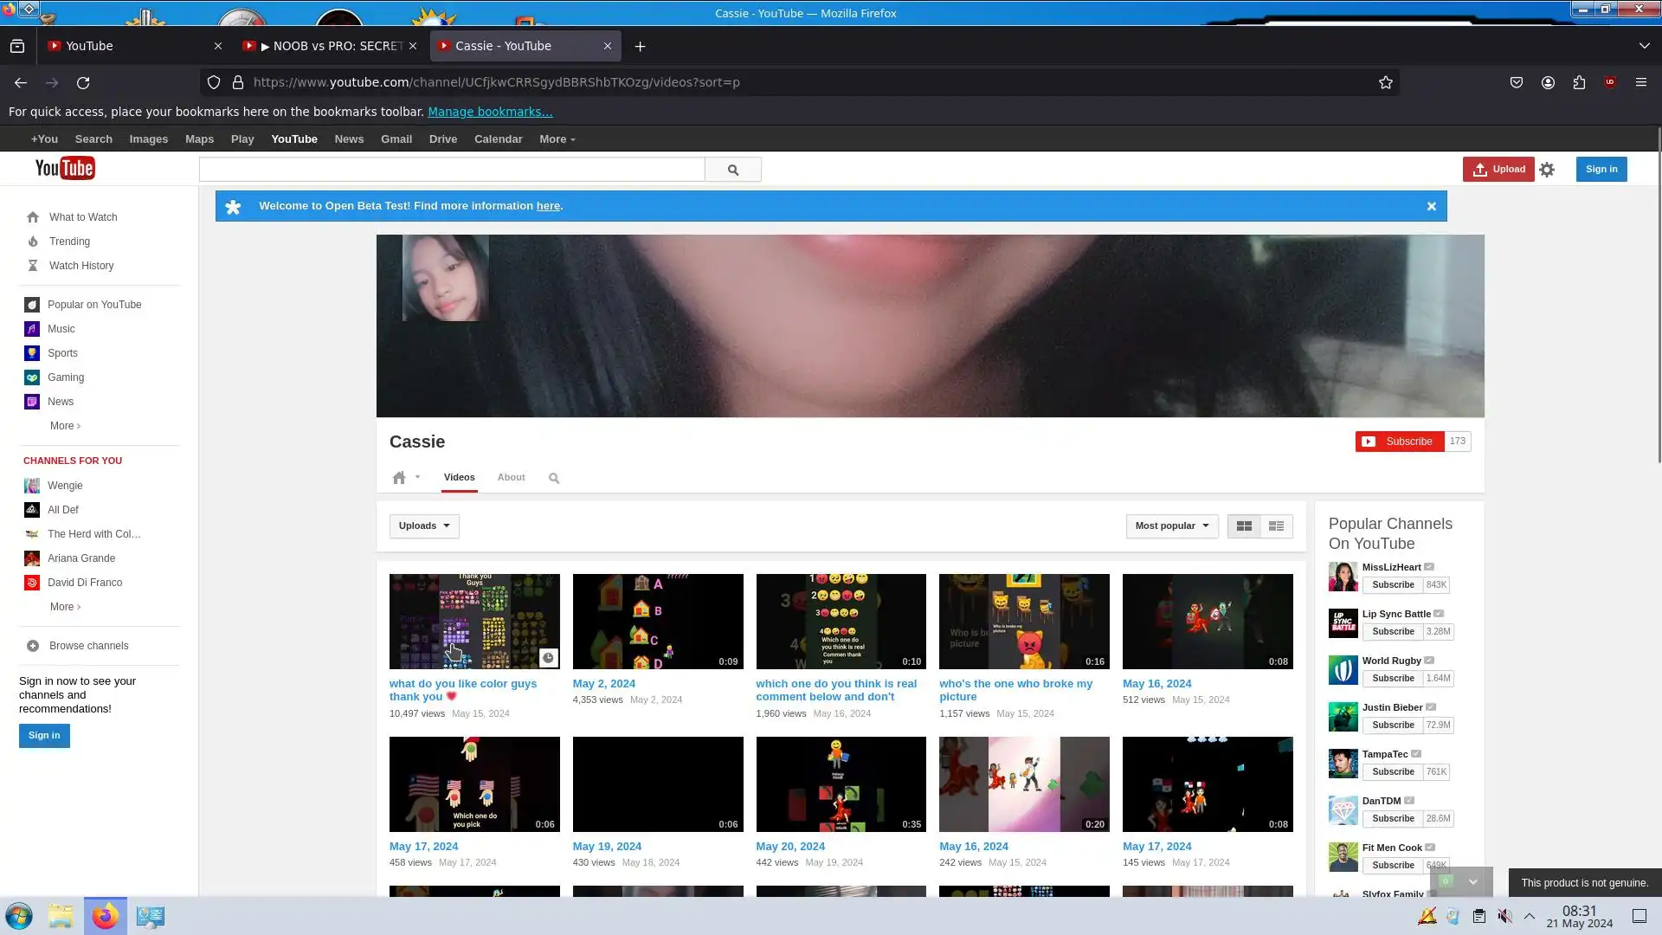Click the YouTube logo
This screenshot has width=1662, height=935.
click(65, 169)
